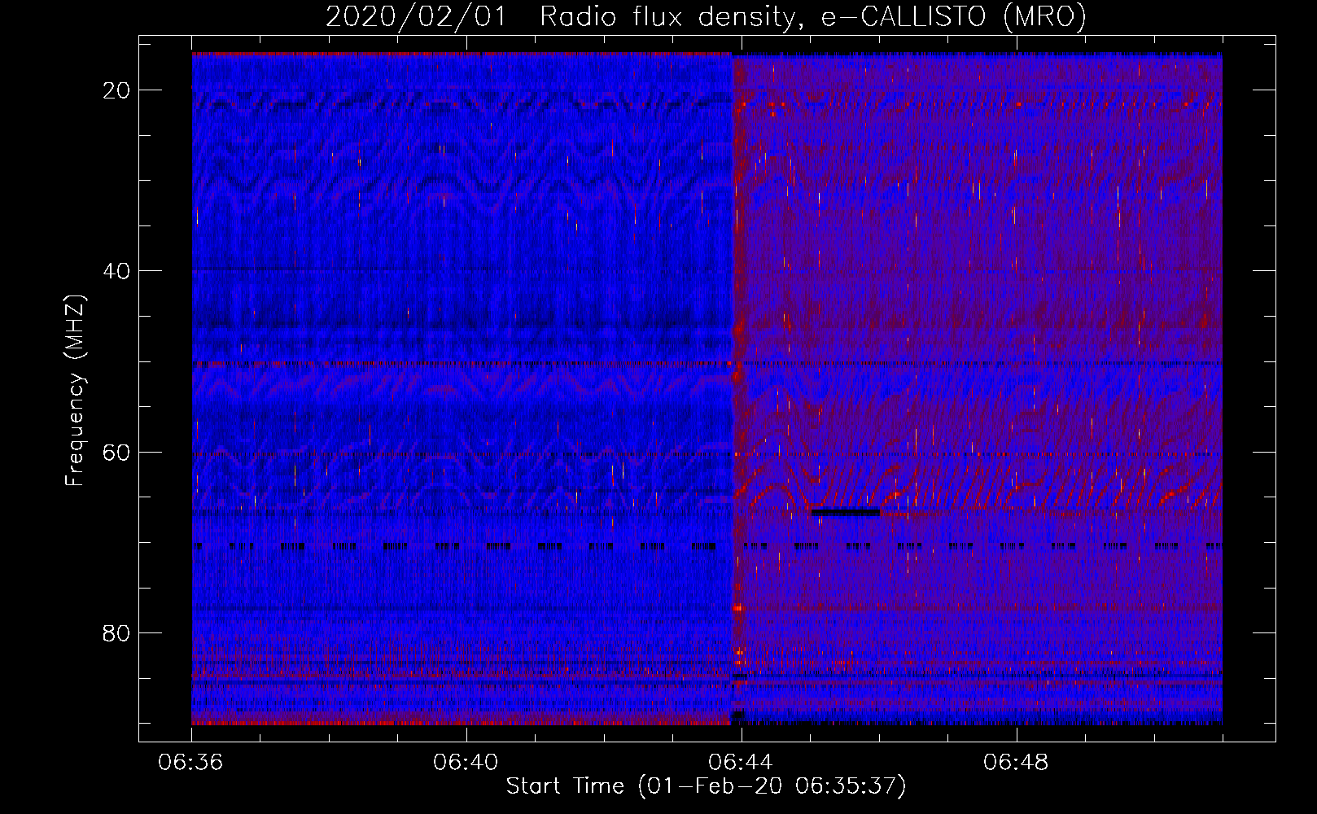Click the black horizontal bar near 67 MHz
The width and height of the screenshot is (1317, 814).
click(846, 513)
